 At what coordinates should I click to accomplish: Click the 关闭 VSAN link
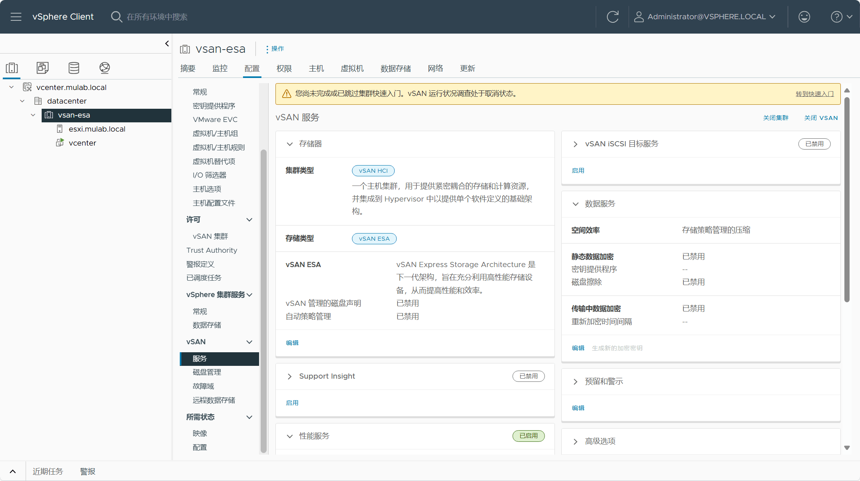coord(821,118)
